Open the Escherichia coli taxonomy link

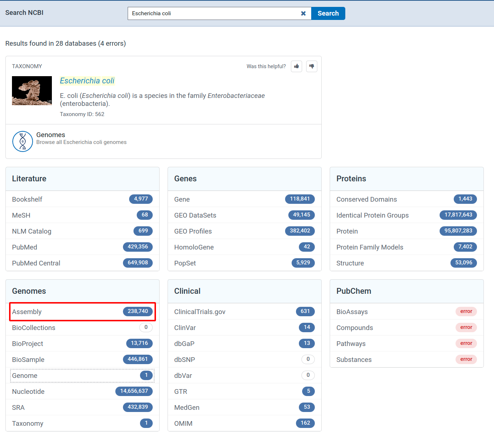(x=87, y=81)
